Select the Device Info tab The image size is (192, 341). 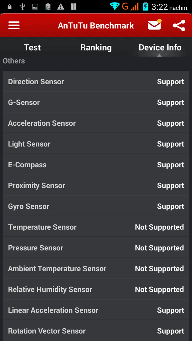[x=160, y=47]
